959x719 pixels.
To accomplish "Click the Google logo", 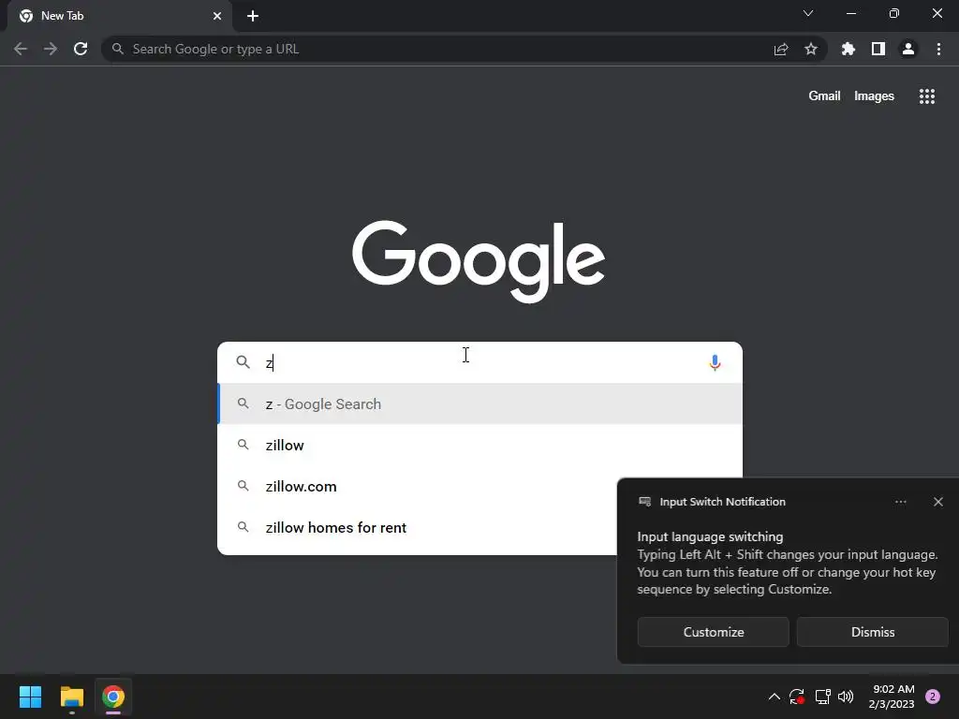I will (479, 262).
